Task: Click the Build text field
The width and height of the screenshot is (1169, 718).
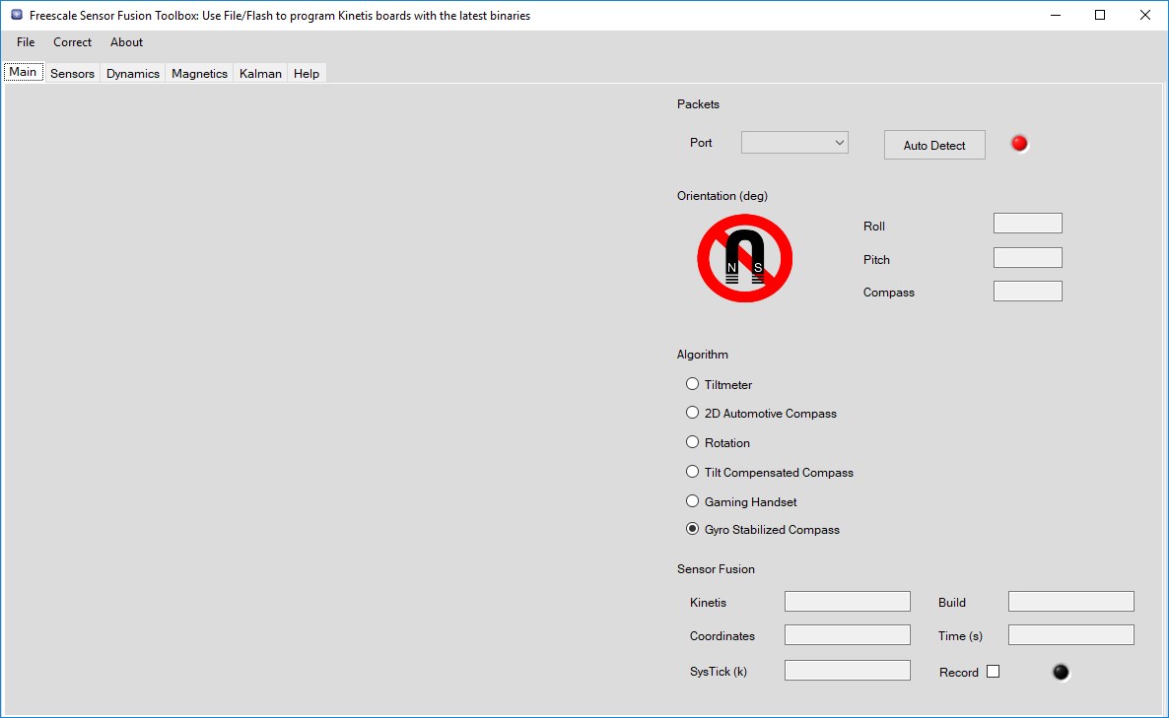Action: (1070, 601)
